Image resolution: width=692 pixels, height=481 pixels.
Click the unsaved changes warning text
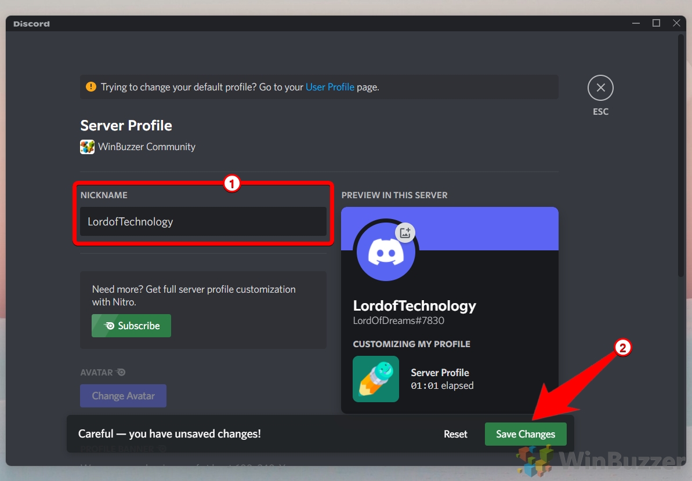[169, 434]
